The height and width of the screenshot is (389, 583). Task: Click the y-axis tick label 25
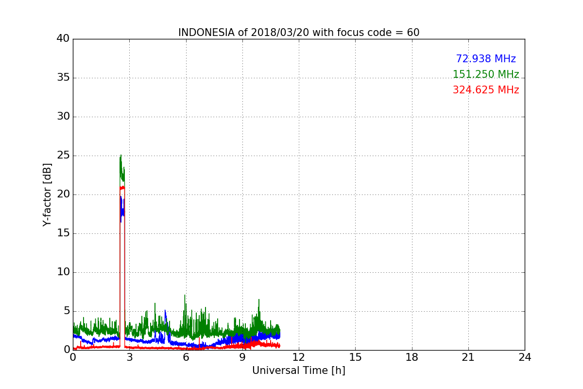click(63, 156)
